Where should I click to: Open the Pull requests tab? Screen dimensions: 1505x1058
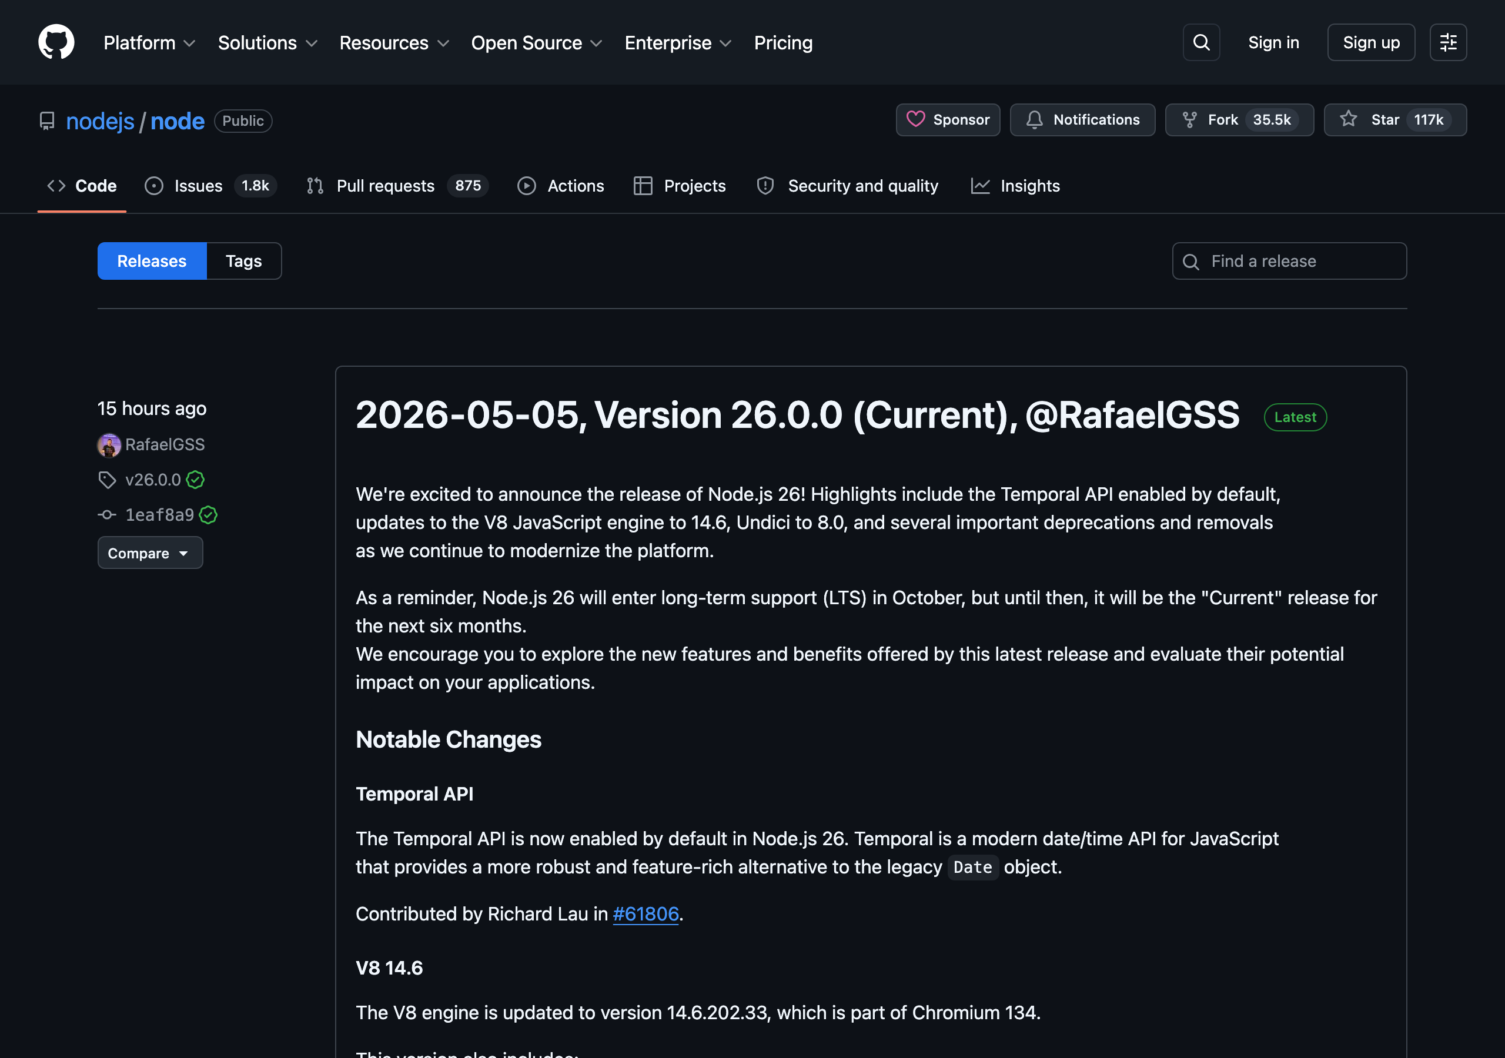397,186
